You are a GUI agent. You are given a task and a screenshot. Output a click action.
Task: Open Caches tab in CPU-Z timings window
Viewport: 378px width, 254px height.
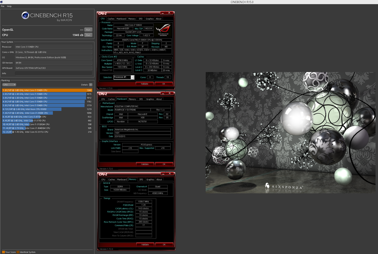point(111,179)
